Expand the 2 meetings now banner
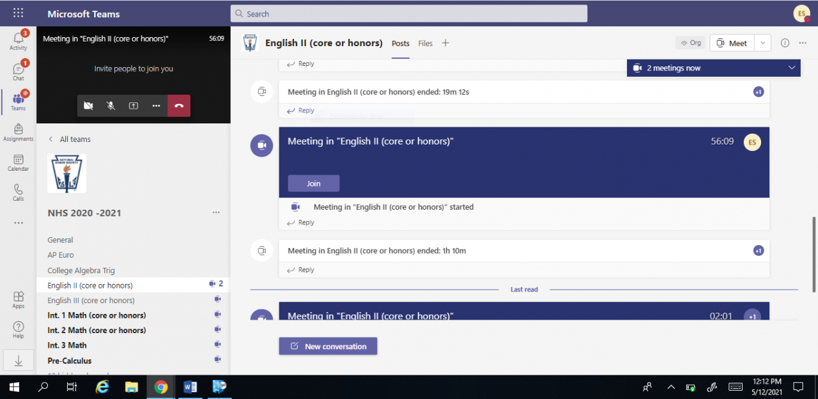 (x=713, y=68)
